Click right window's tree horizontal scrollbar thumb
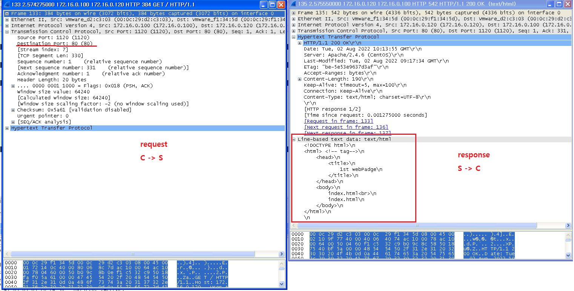 tap(417, 225)
